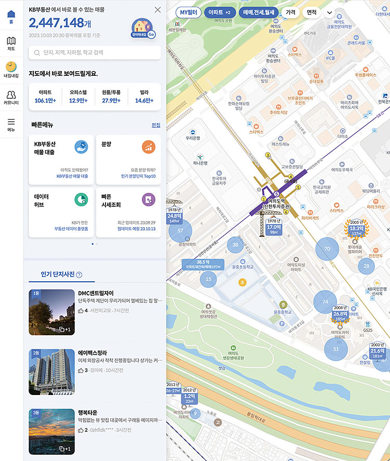Click the cluster bubble showing 28

pos(366,266)
